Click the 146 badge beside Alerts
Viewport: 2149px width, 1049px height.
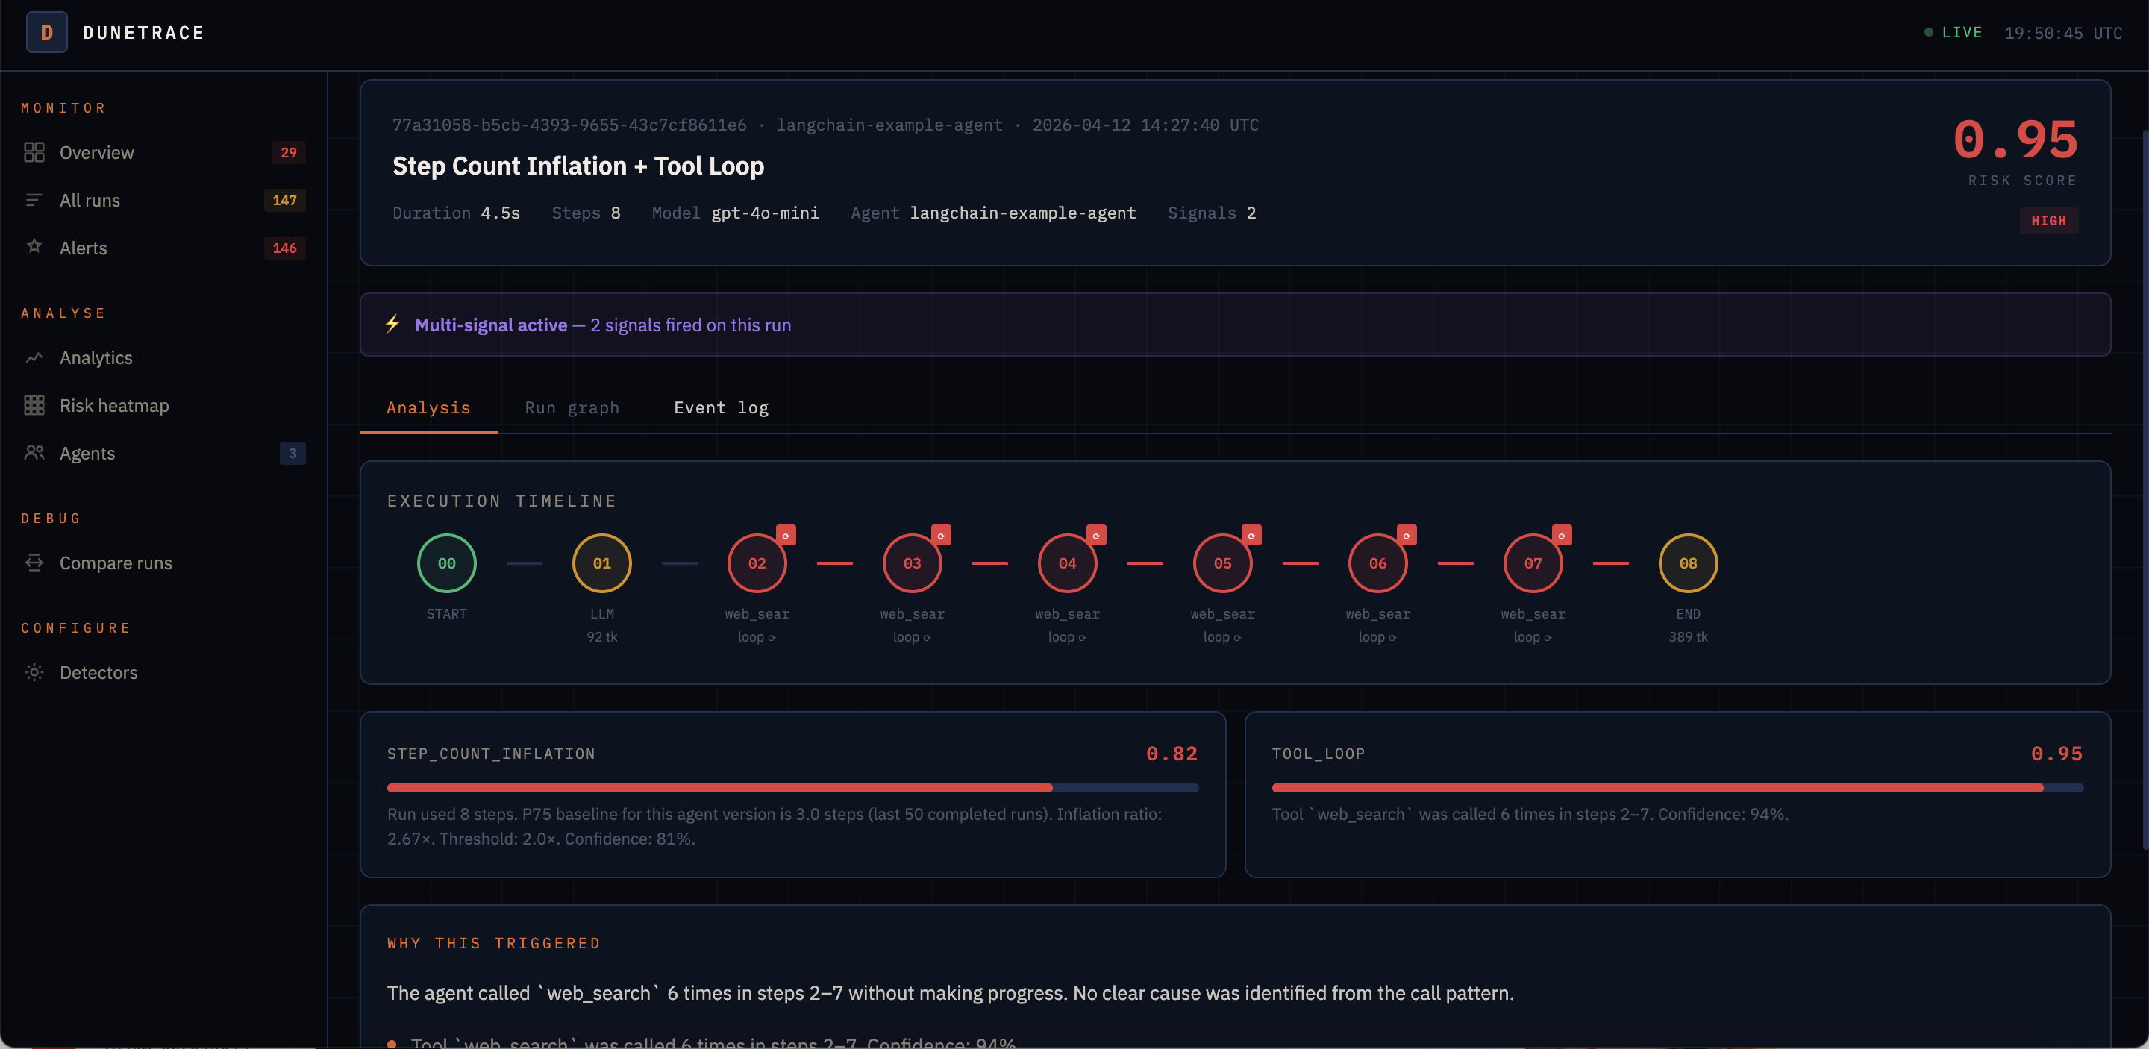(x=284, y=248)
